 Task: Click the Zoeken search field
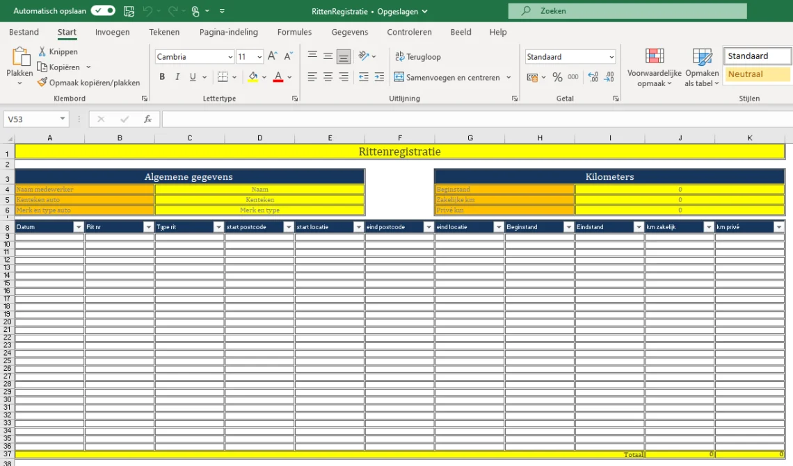[627, 11]
